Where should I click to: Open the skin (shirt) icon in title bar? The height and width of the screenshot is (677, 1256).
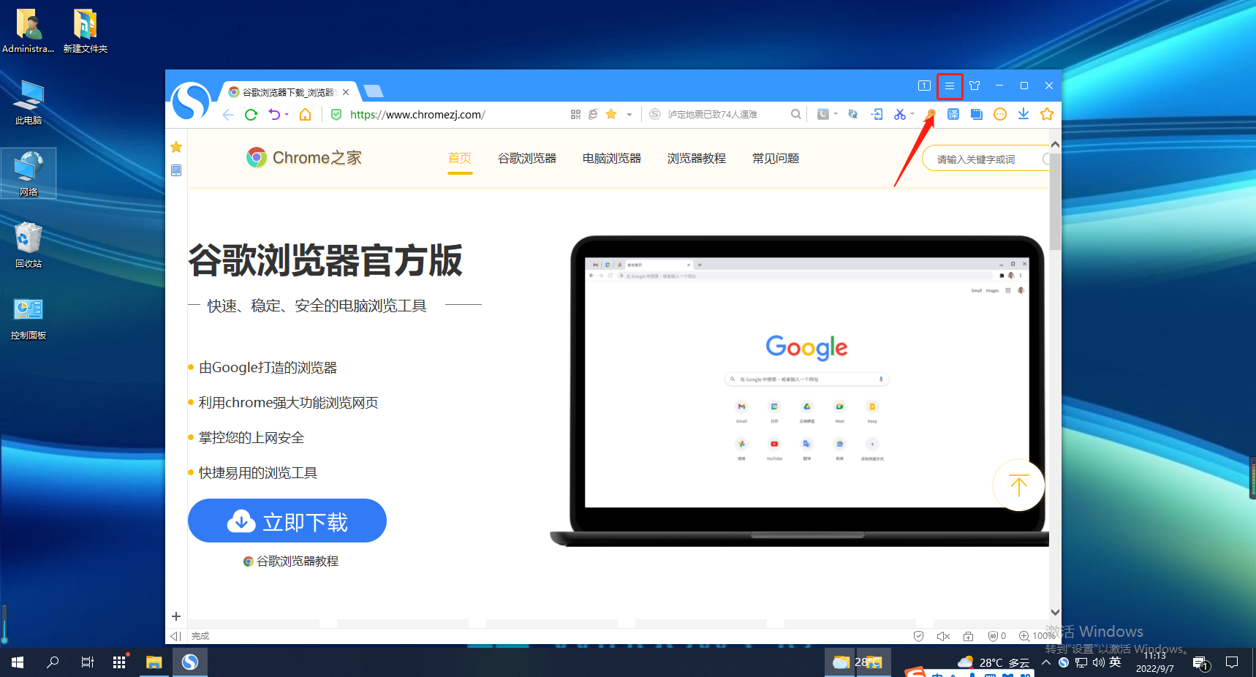point(975,86)
